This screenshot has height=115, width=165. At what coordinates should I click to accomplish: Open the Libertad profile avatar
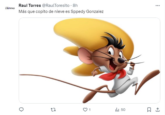tap(10, 8)
